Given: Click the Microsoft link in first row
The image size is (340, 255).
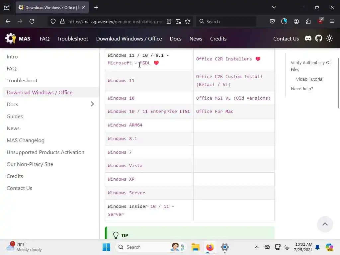Looking at the screenshot, I should pyautogui.click(x=120, y=63).
